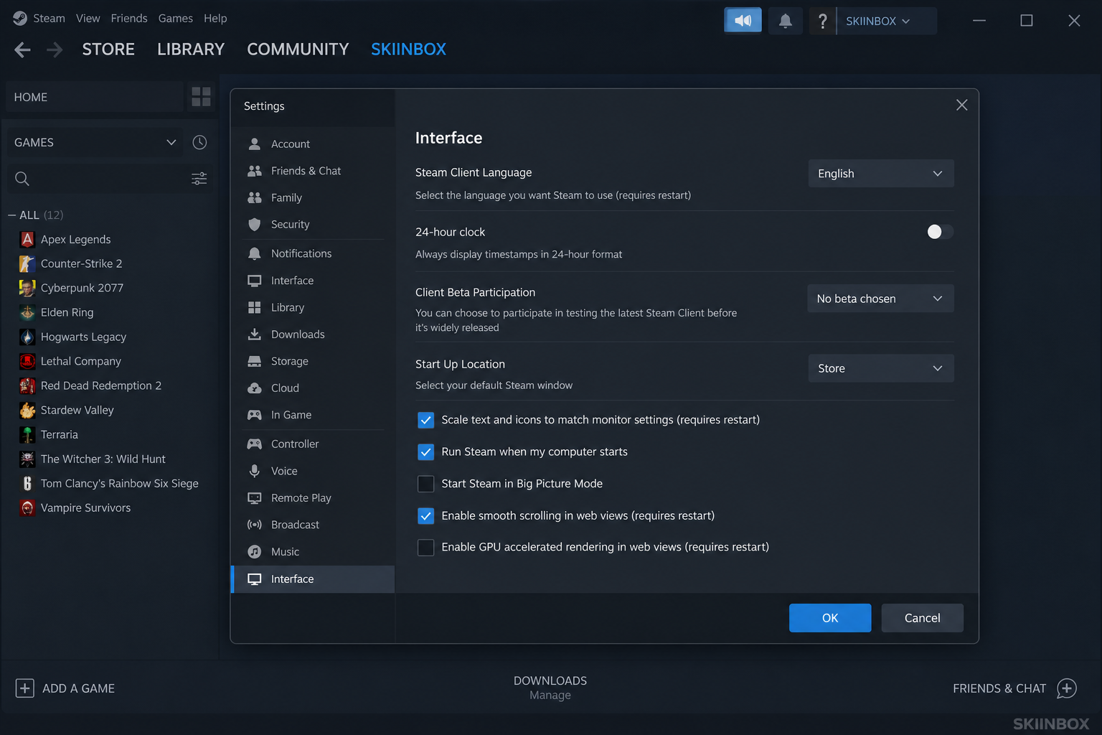Image resolution: width=1102 pixels, height=735 pixels.
Task: Click the Add a Game plus icon
Action: 24,688
